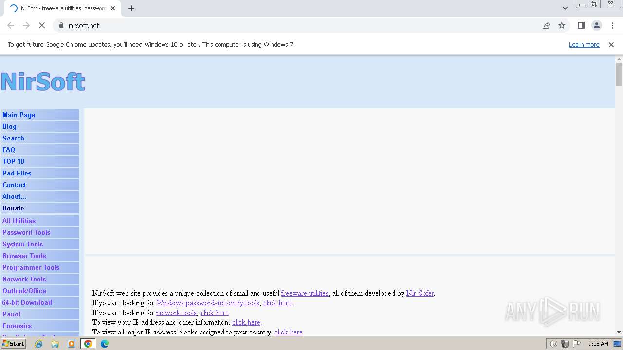Open the Contact sidebar item

point(39,185)
